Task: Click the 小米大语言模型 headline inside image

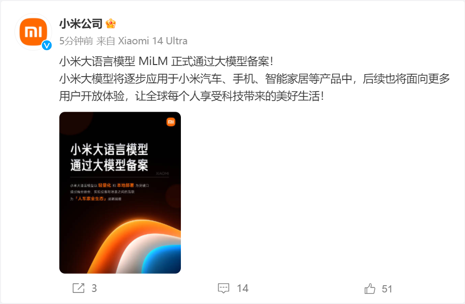Action: point(109,149)
